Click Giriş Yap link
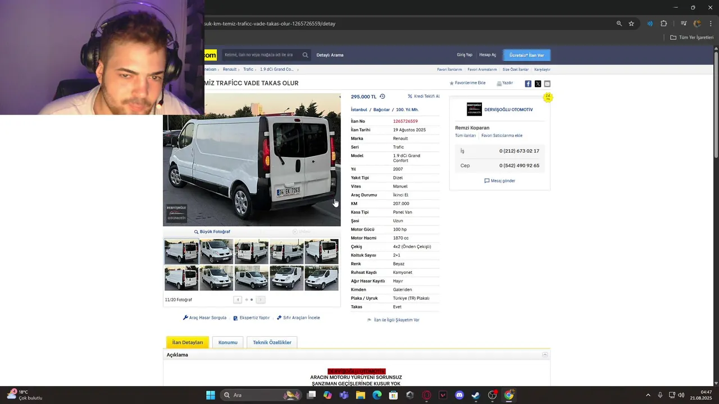Viewport: 719px width, 404px height. click(465, 55)
